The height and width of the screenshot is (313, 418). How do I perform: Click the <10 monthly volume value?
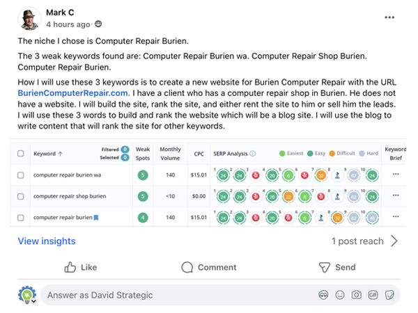[x=170, y=196]
